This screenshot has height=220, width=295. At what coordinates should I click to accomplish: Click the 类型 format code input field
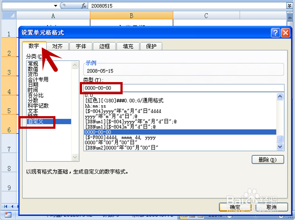pyautogui.click(x=184, y=88)
